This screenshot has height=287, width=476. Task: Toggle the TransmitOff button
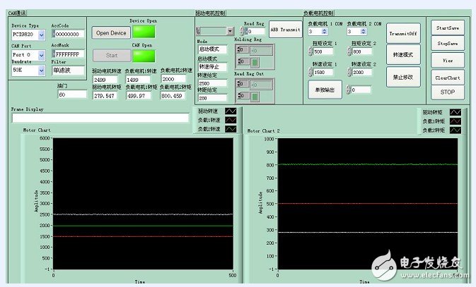[x=402, y=33]
